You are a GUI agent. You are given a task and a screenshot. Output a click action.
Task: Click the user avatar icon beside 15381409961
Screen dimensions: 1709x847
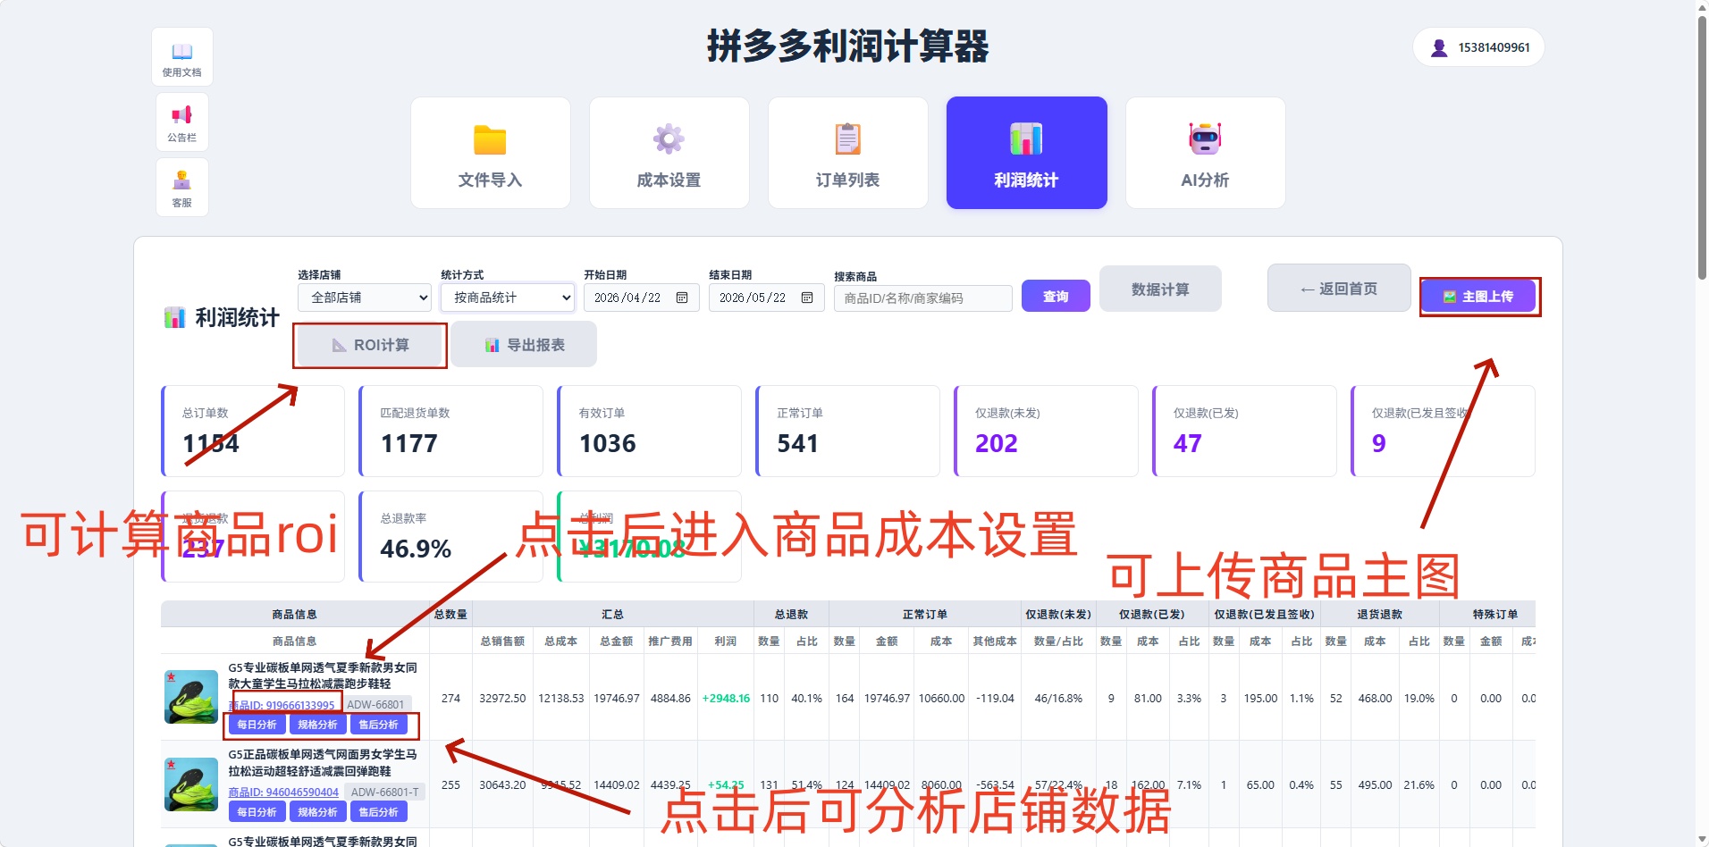(x=1439, y=48)
